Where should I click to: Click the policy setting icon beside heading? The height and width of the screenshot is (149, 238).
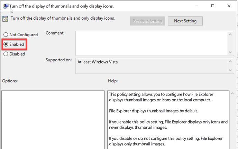click(x=5, y=19)
